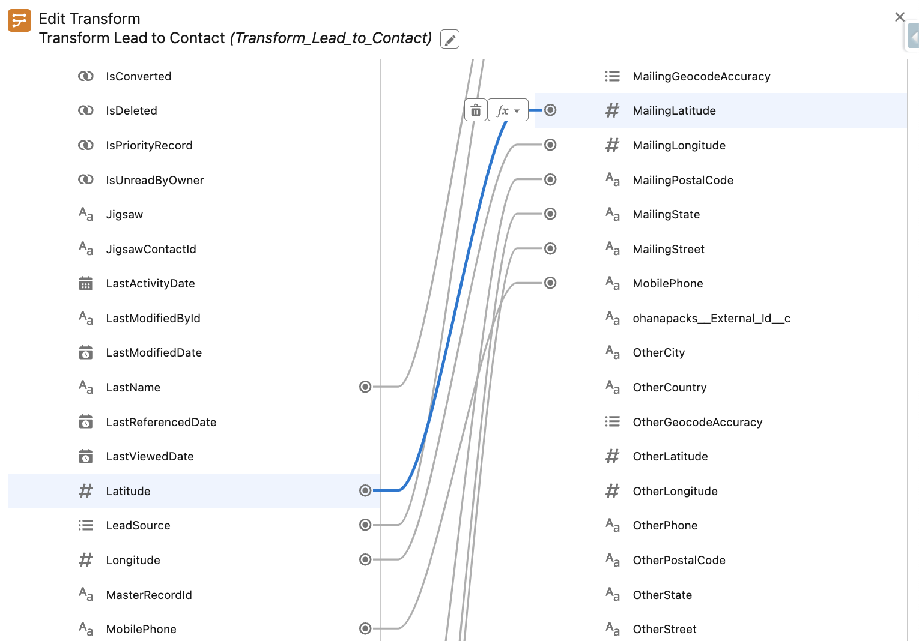
Task: Select the LastName source connector node
Action: point(365,387)
